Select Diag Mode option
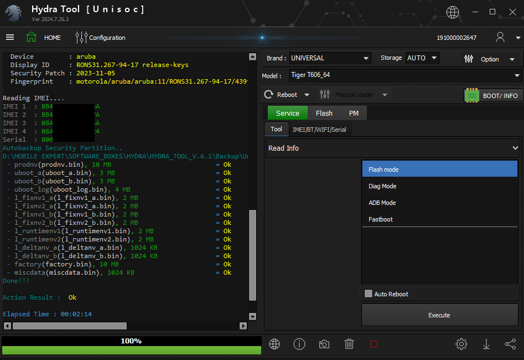 [x=440, y=186]
